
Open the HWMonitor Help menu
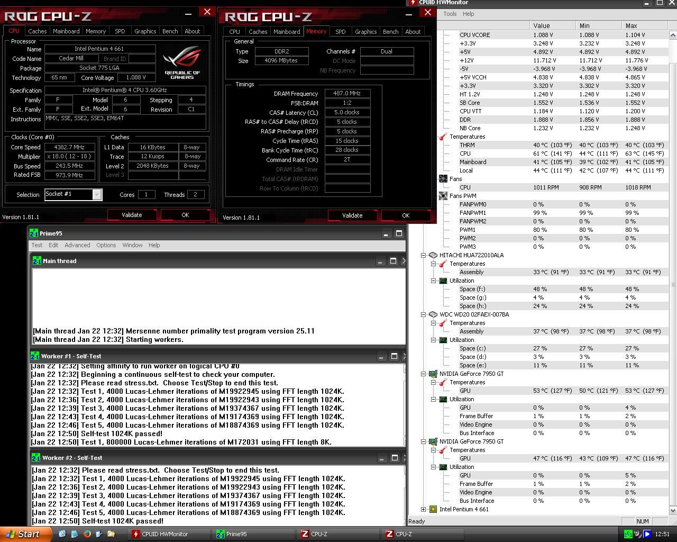coord(469,14)
